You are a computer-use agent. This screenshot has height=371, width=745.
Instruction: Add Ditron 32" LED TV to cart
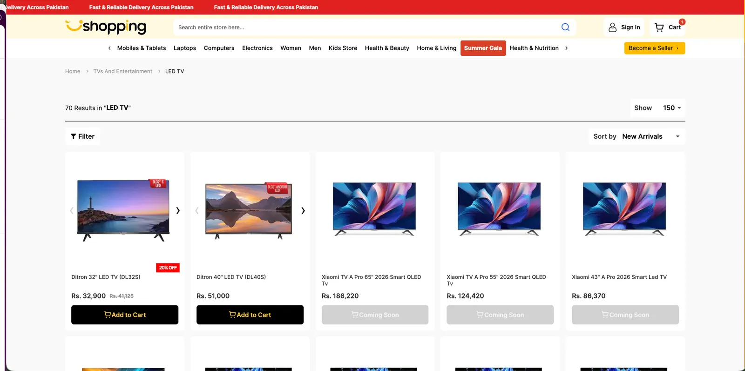coord(125,315)
